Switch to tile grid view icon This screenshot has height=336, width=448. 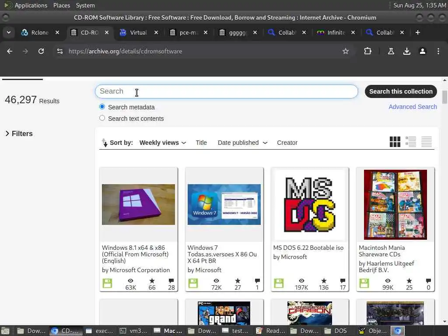(x=395, y=142)
